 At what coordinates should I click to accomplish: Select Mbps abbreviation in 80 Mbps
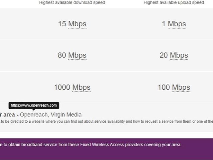(x=77, y=55)
